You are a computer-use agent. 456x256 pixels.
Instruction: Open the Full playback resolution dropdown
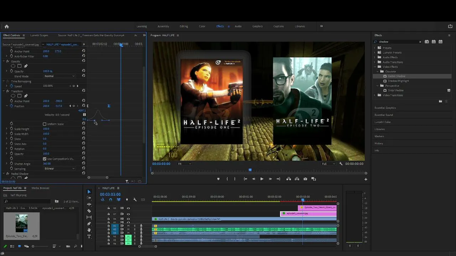point(329,164)
